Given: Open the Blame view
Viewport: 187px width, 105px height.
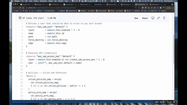Looking at the screenshot, I should click(x=145, y=18).
